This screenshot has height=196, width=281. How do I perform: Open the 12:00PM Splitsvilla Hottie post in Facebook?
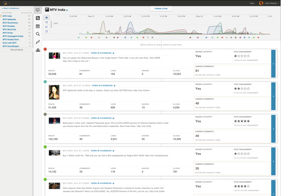pos(103,86)
